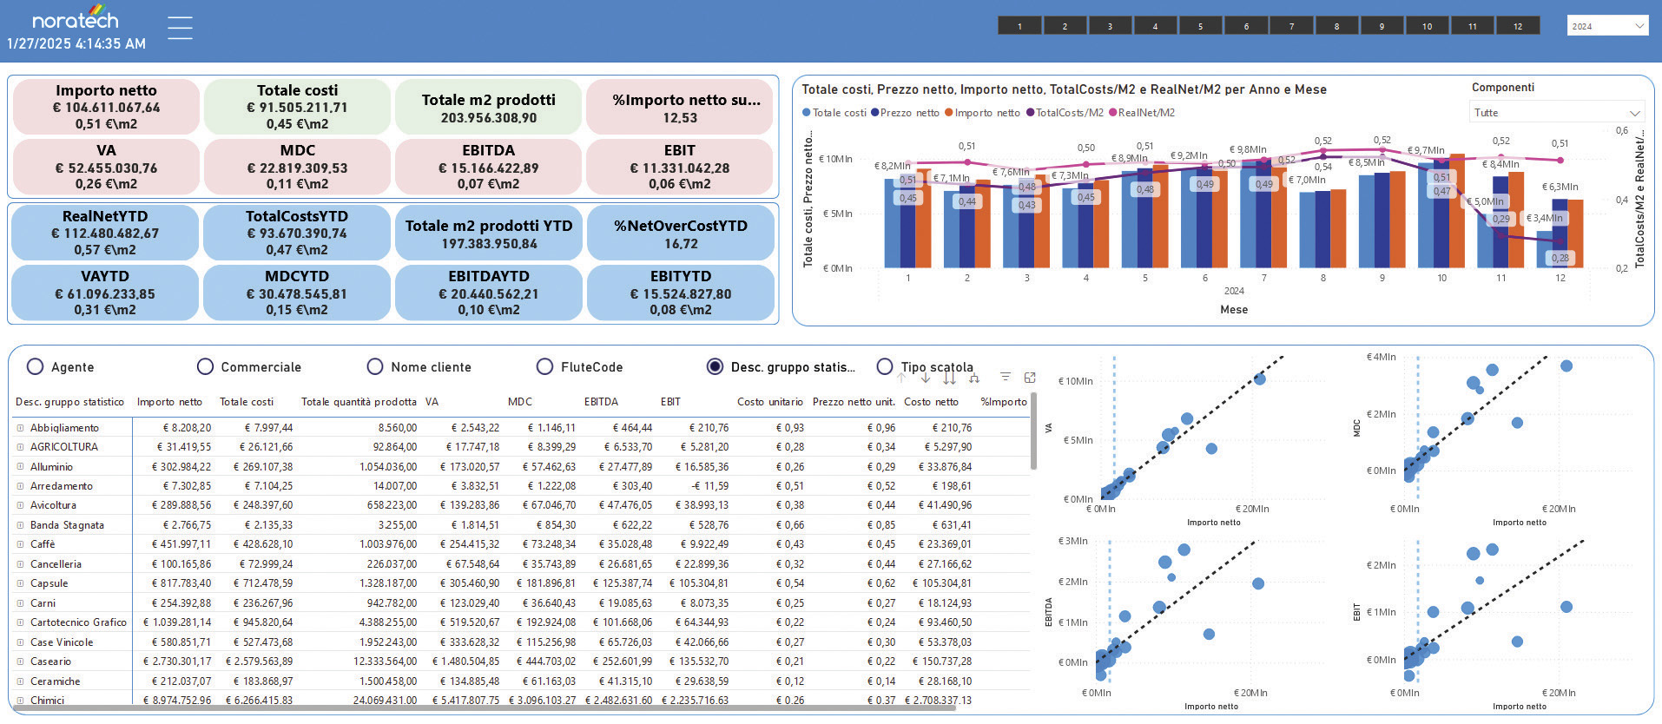Click the 'Chimici' row label
Screen dimensions: 1662x724
[x=47, y=701]
